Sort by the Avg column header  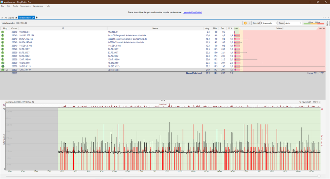(x=207, y=28)
